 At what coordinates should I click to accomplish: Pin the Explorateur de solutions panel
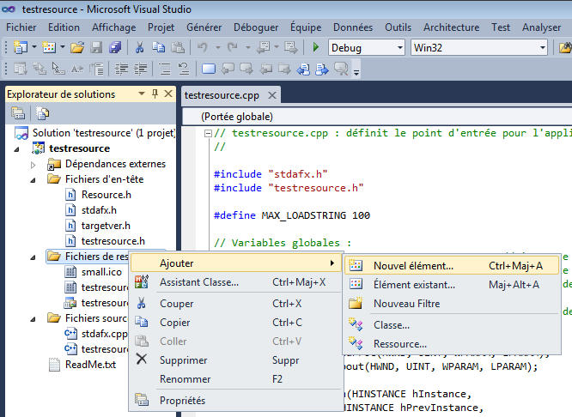click(x=155, y=94)
